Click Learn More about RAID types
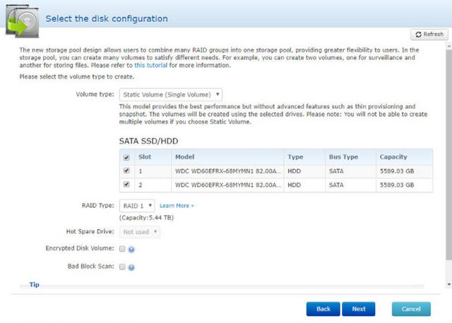The image size is (452, 323). (177, 206)
